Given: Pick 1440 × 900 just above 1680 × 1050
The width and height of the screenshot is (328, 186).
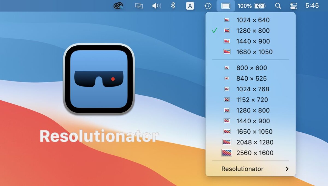Looking at the screenshot, I should pos(250,41).
